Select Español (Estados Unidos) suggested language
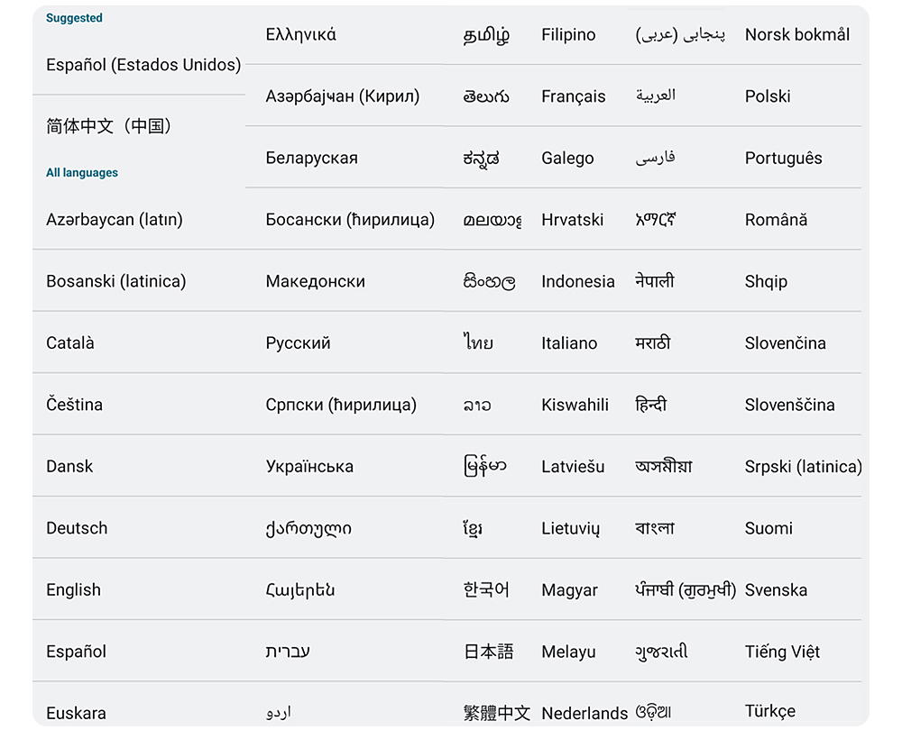The height and width of the screenshot is (730, 902). [x=143, y=65]
